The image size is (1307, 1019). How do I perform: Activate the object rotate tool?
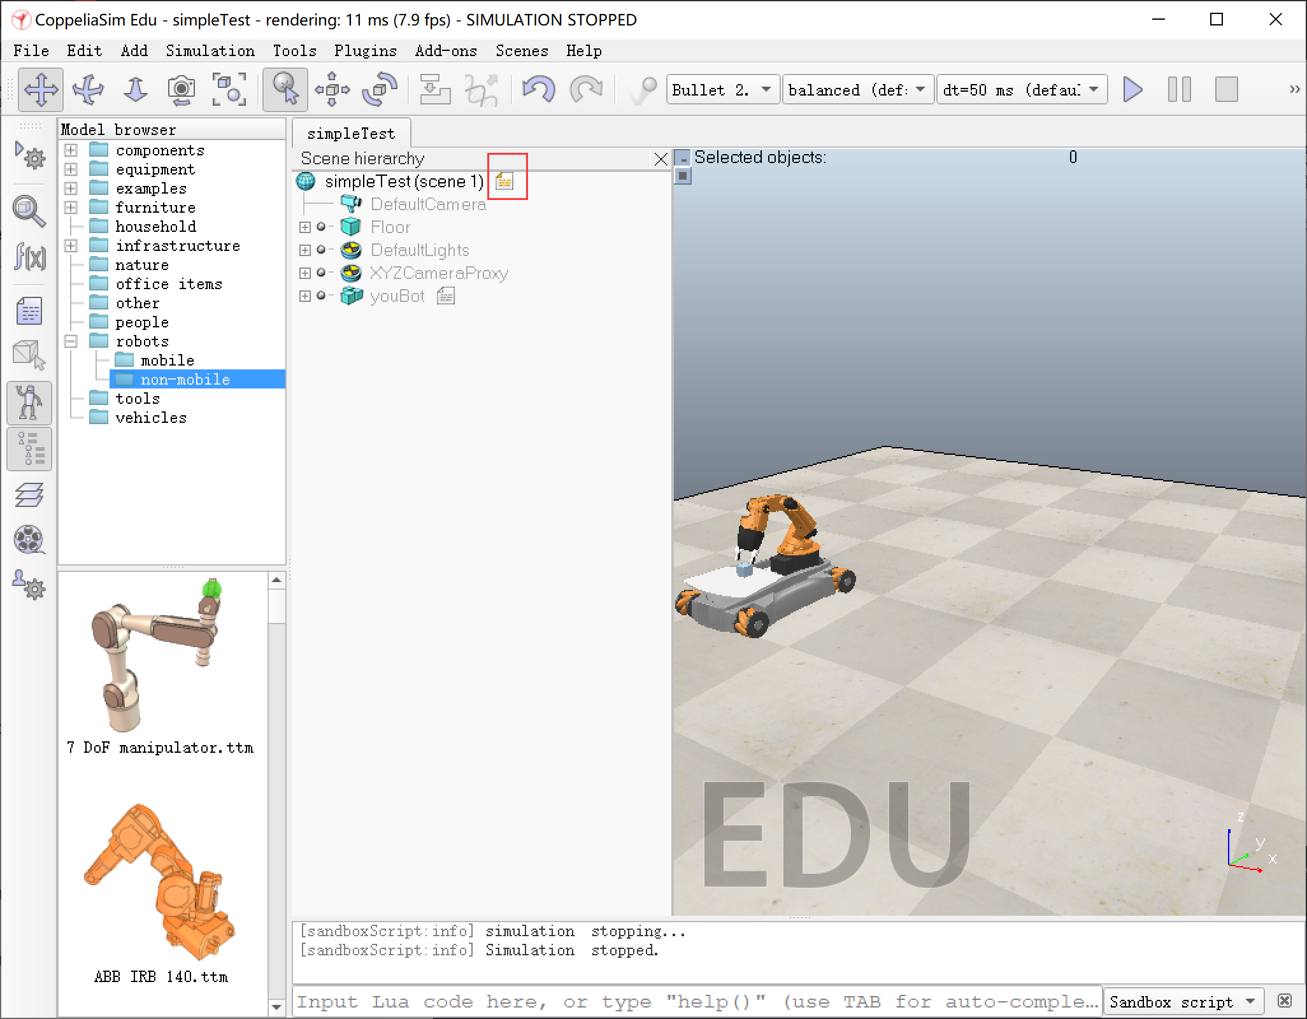tap(378, 89)
